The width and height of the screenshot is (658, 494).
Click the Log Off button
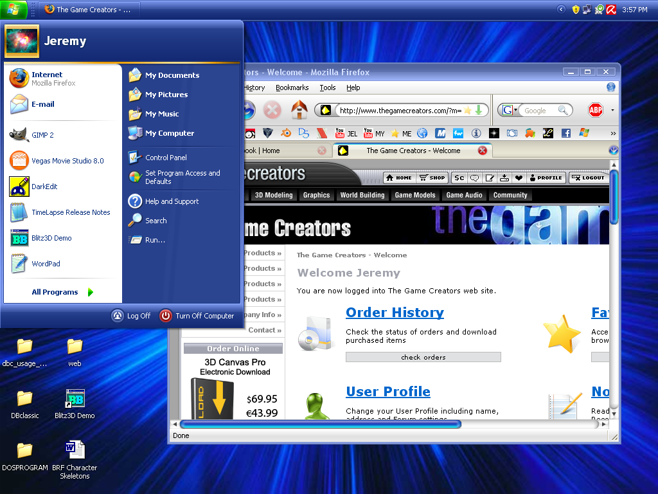point(131,315)
